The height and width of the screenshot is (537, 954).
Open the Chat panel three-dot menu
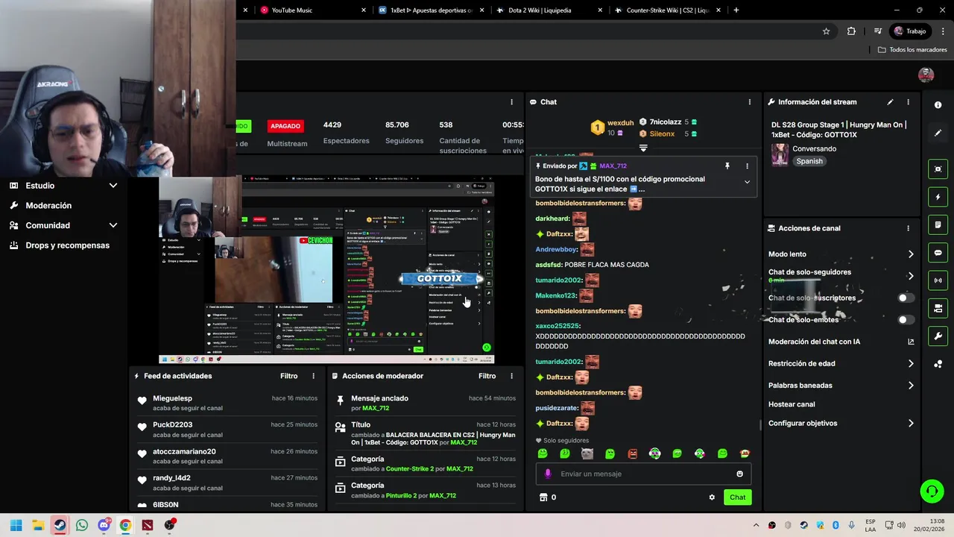coord(750,102)
